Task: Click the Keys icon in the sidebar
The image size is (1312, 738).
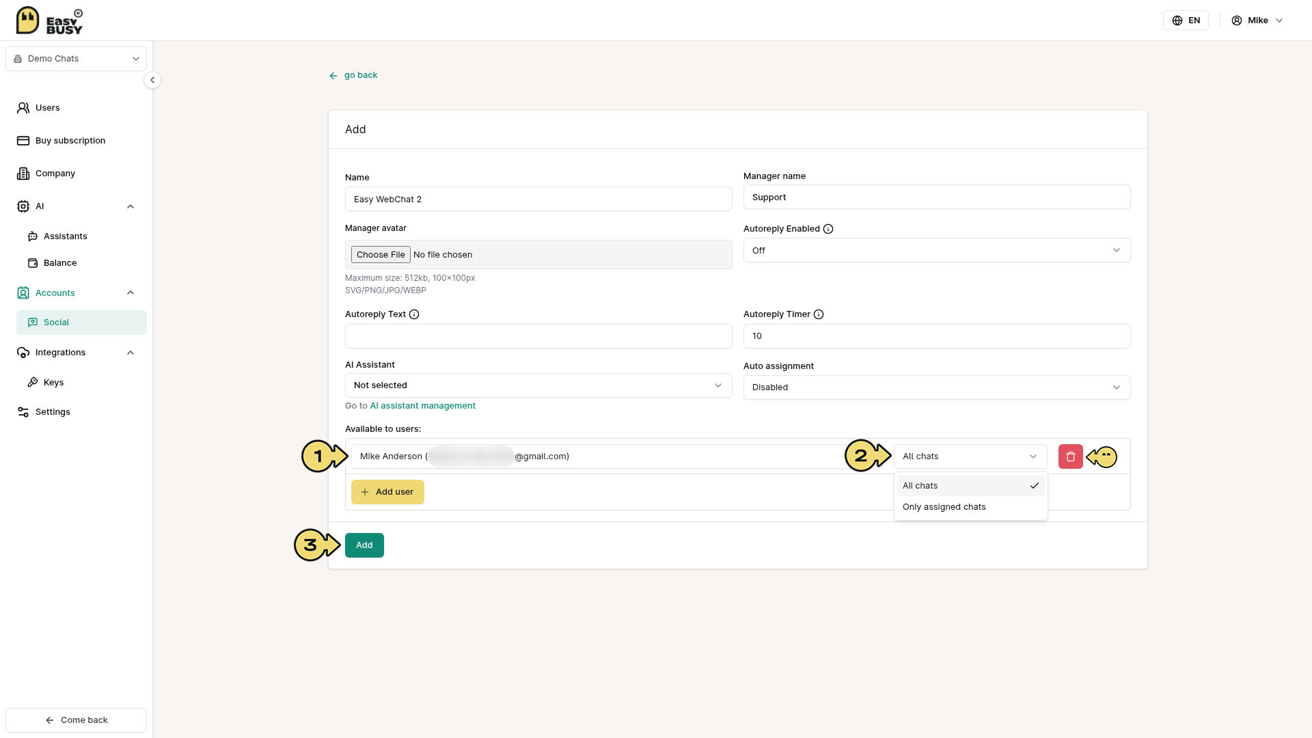Action: (x=33, y=383)
